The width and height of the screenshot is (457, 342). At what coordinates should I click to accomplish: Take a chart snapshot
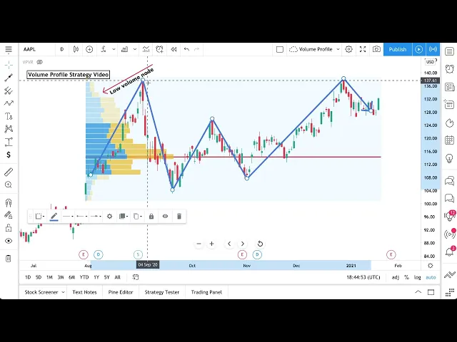(x=376, y=49)
